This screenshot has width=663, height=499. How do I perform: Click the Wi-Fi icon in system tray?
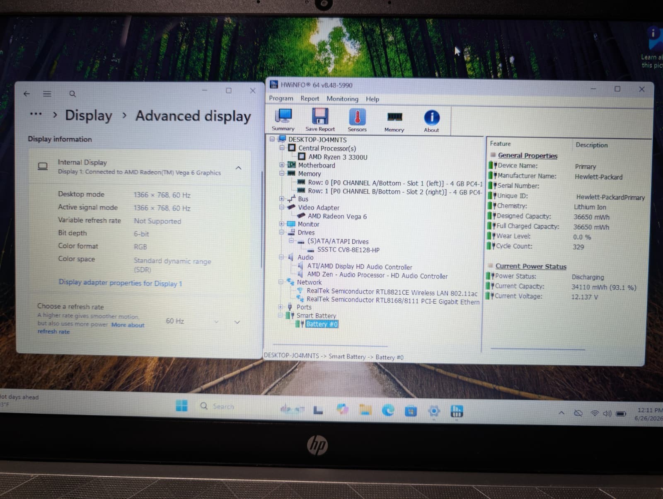(x=595, y=413)
